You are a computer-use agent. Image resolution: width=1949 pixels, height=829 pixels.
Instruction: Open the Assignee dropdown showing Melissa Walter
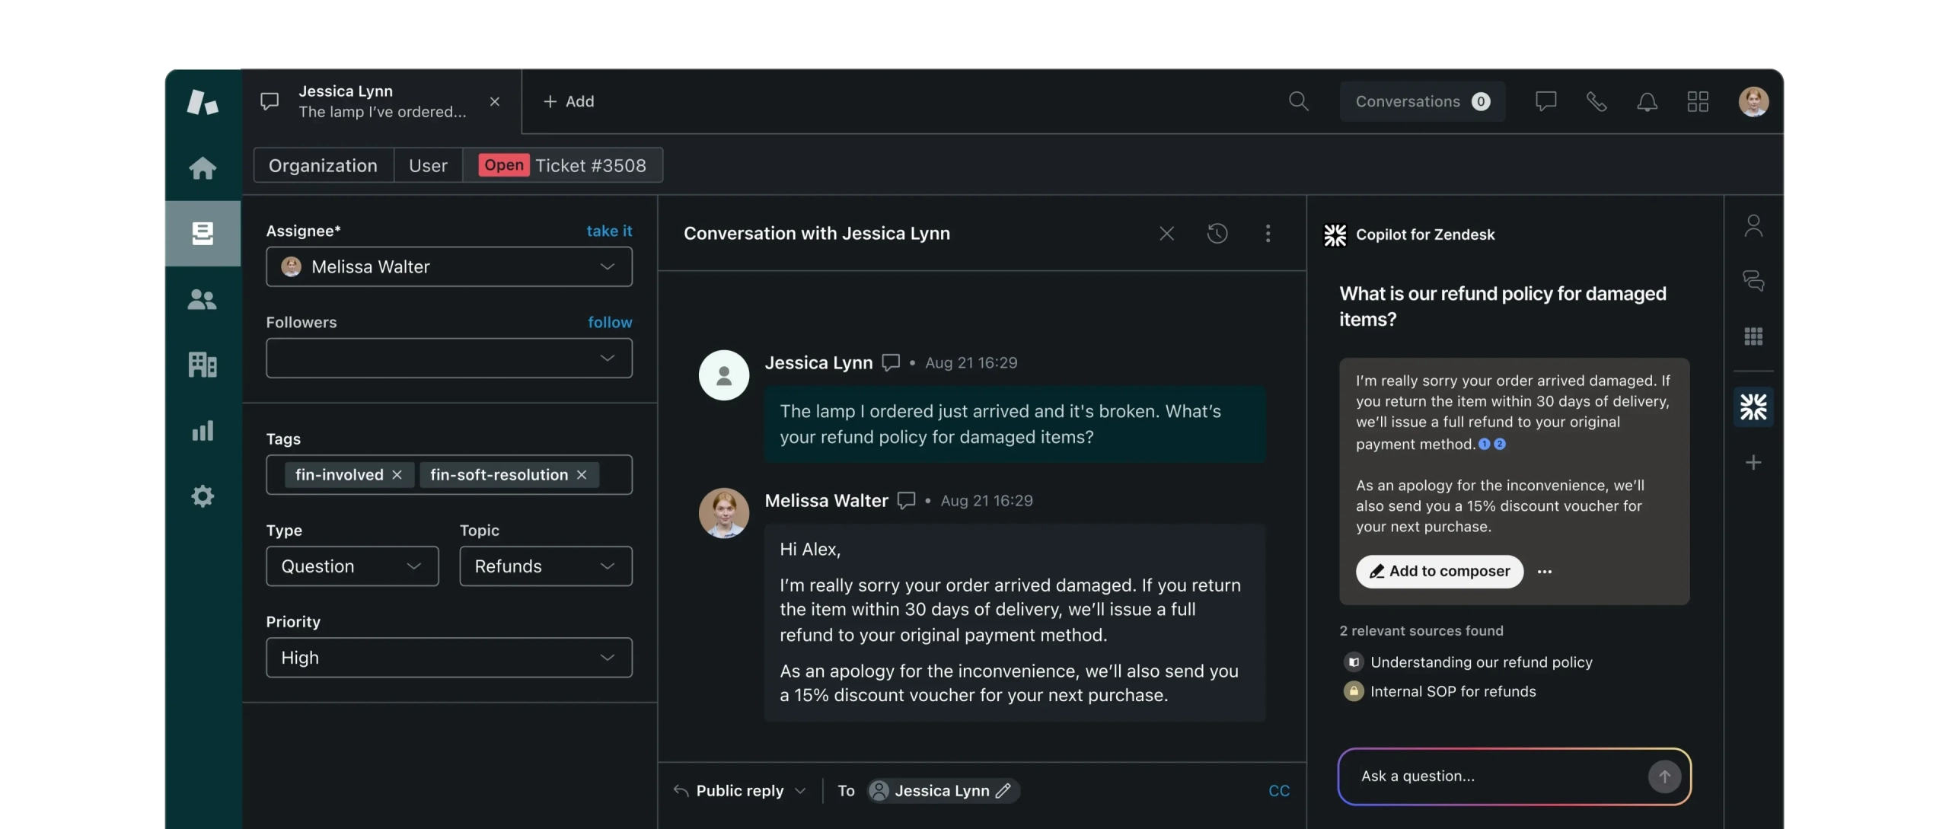(448, 266)
